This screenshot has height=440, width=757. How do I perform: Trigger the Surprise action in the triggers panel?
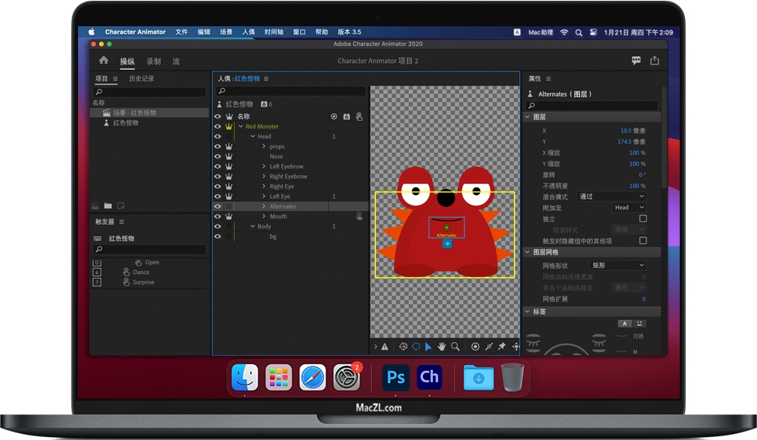coord(146,282)
